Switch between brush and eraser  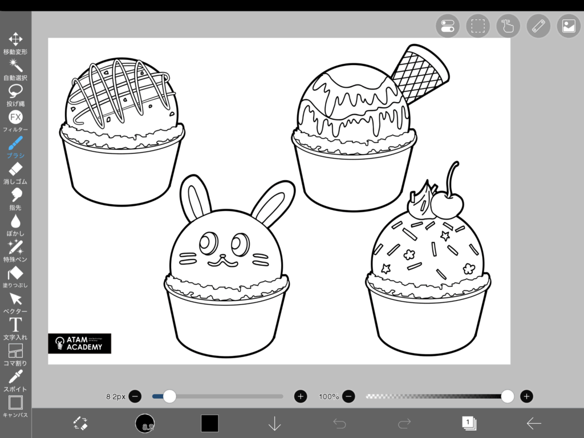point(80,423)
